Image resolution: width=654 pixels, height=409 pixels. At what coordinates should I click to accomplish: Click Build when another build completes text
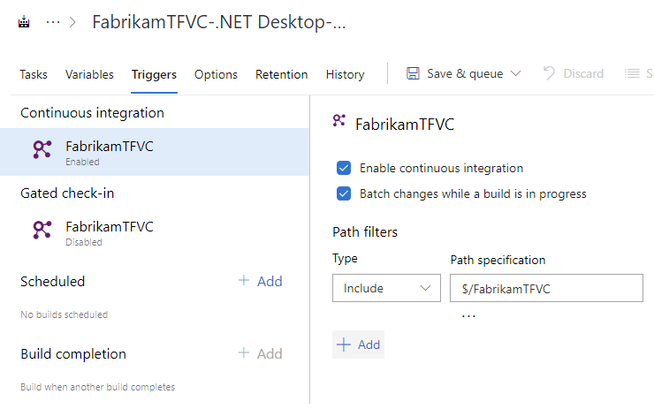[97, 387]
